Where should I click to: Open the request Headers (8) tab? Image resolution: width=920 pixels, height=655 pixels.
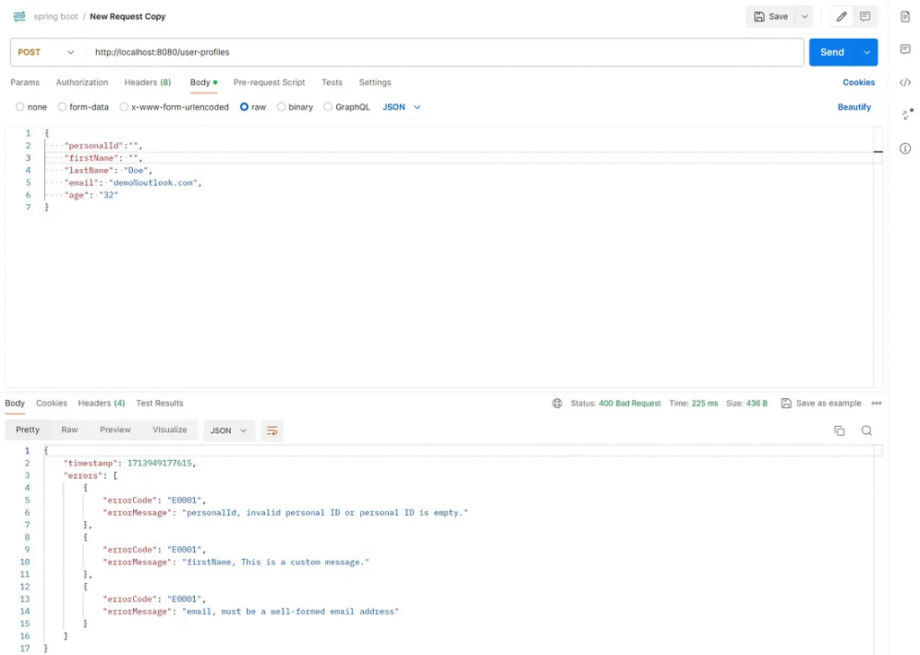[147, 82]
